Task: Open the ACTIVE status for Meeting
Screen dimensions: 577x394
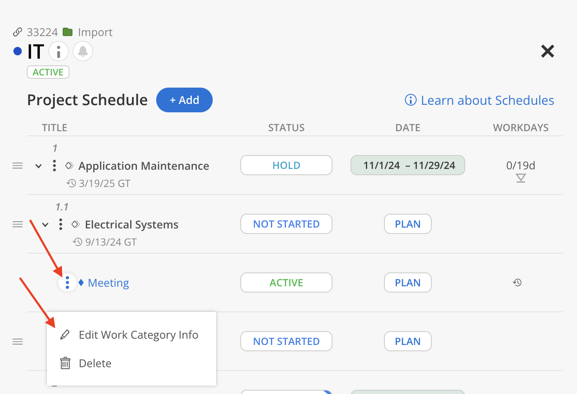Action: tap(286, 283)
